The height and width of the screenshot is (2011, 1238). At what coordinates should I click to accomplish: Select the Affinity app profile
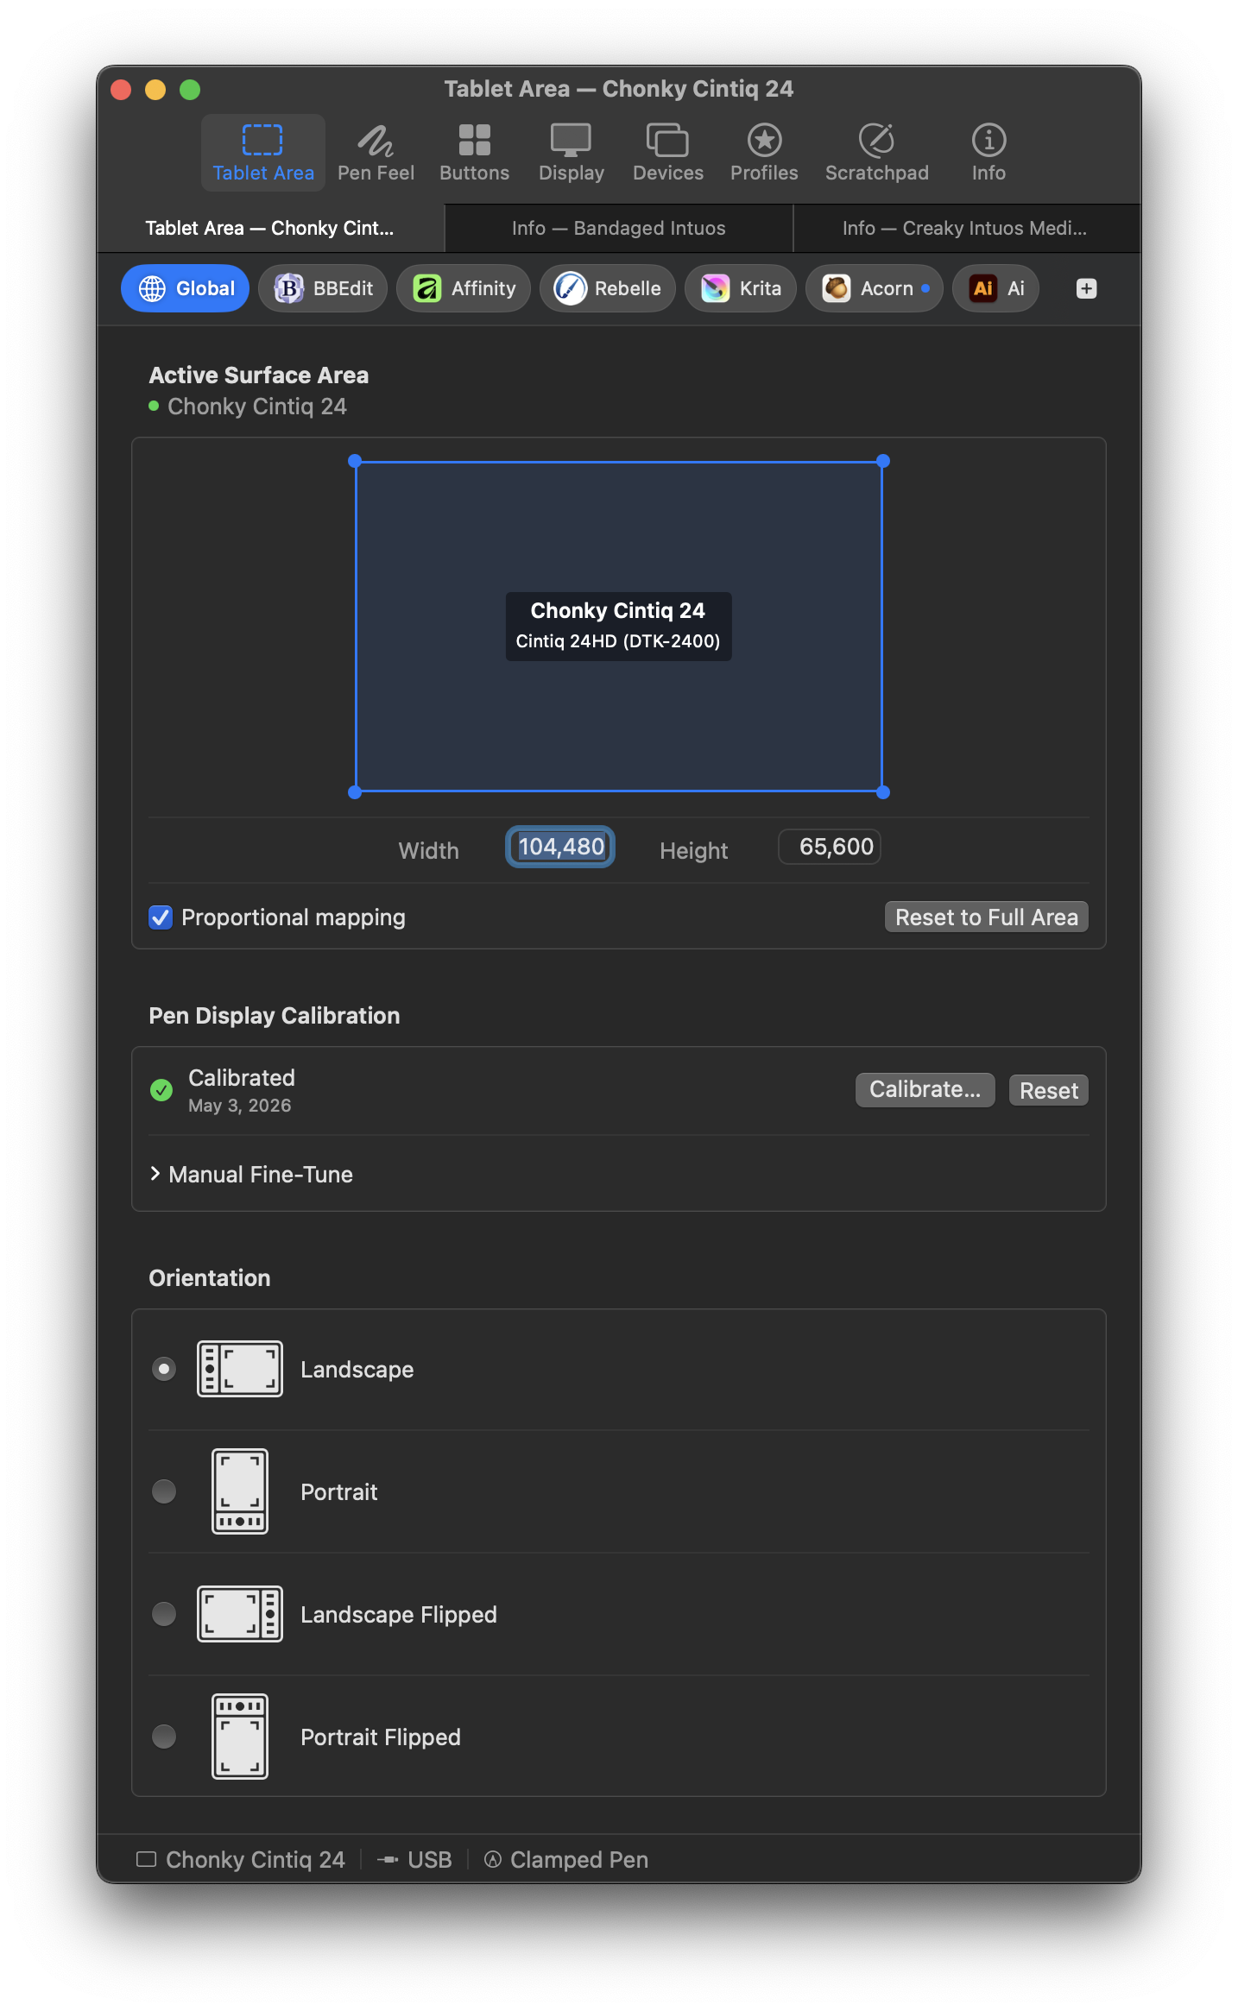pos(464,288)
